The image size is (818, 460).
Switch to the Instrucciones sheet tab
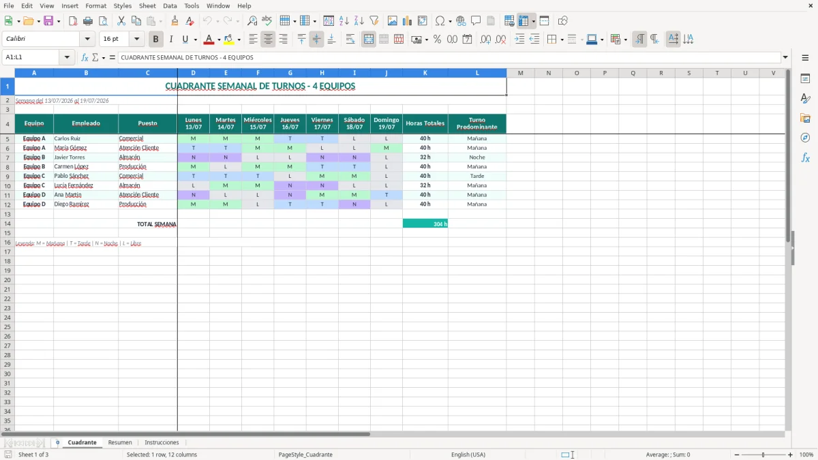pos(162,442)
